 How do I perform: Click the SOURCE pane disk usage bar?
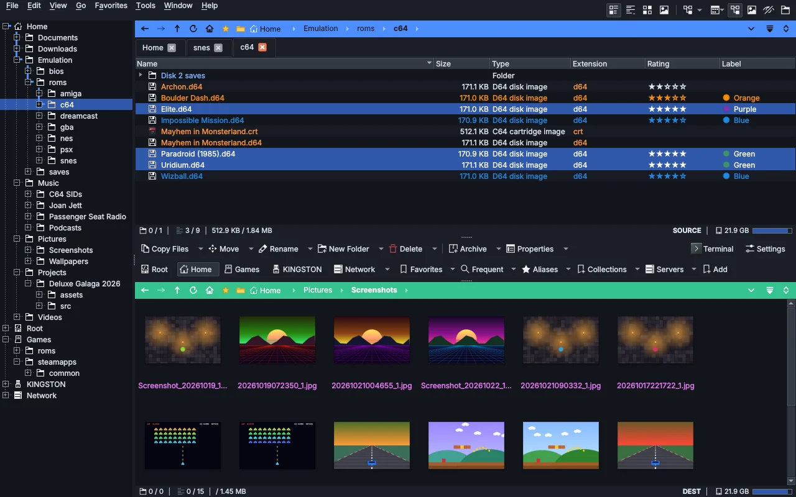point(772,230)
